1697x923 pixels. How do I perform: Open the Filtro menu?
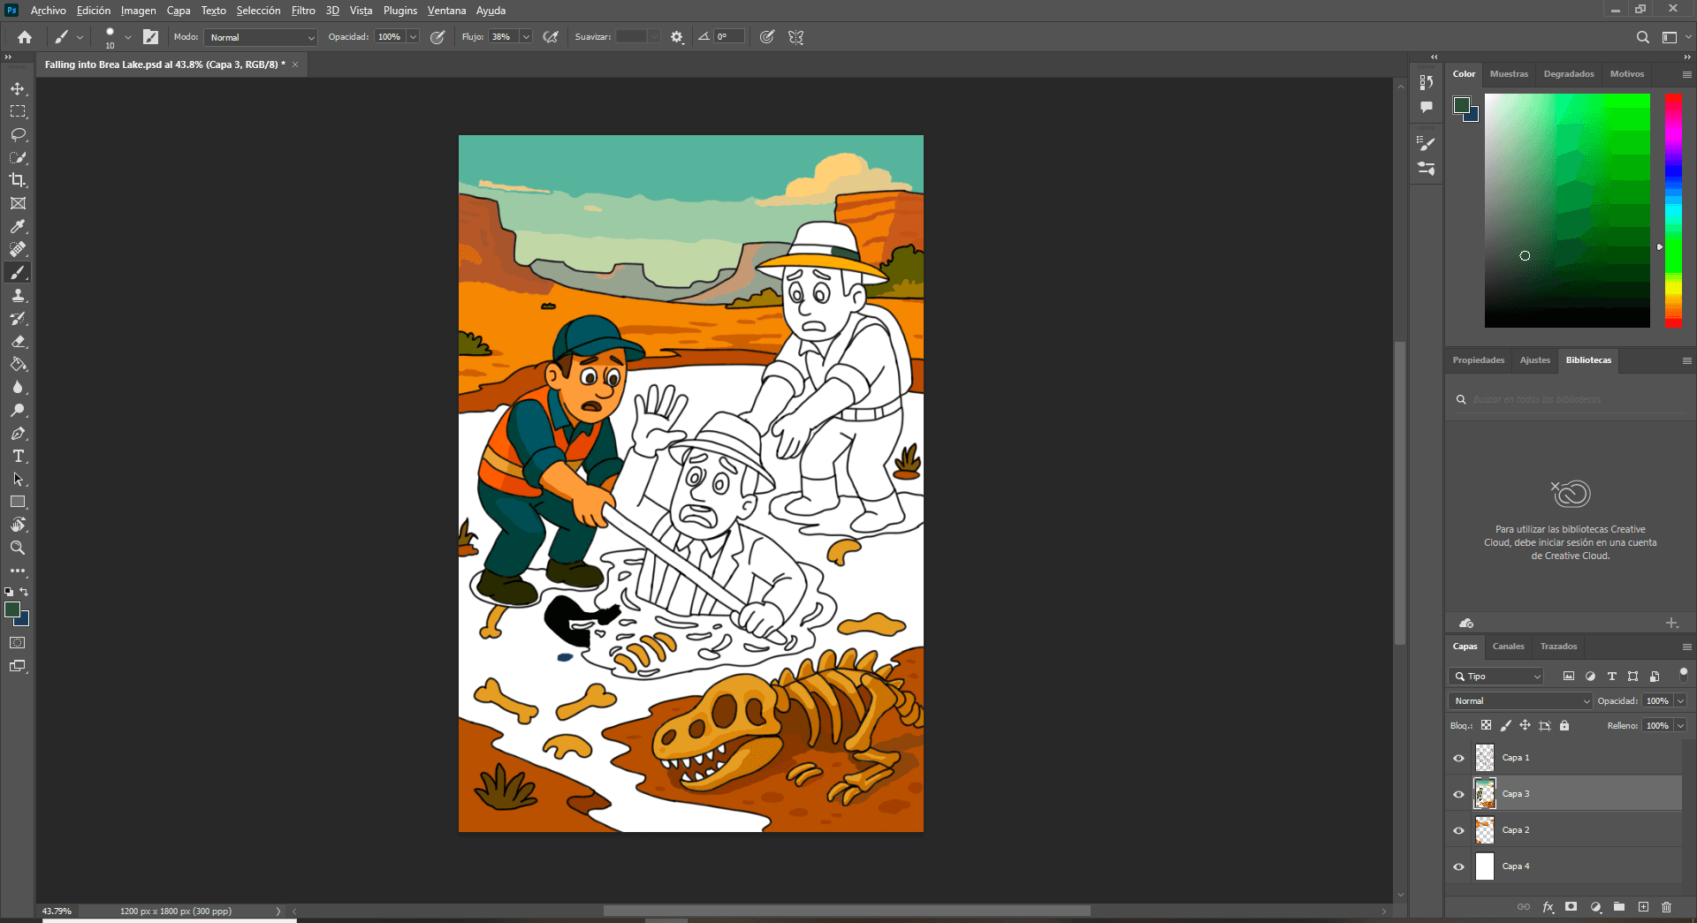pos(303,11)
